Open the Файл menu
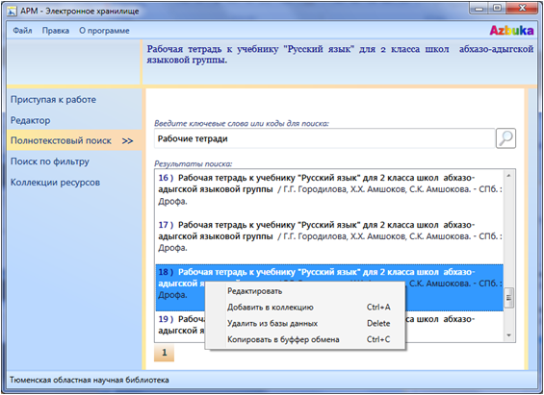Screen dimensions: 544x395 pos(22,31)
